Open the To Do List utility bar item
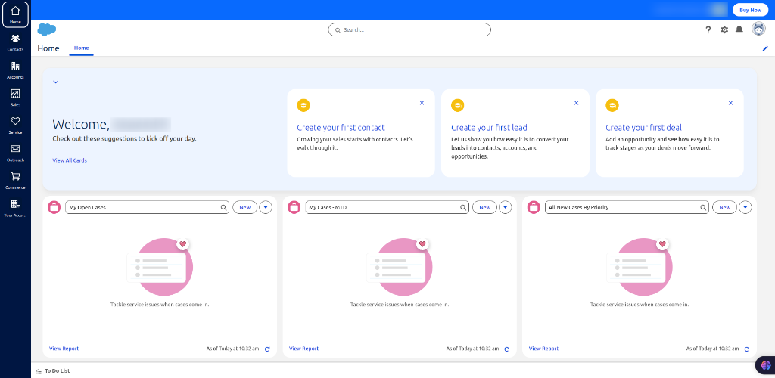 tap(53, 370)
